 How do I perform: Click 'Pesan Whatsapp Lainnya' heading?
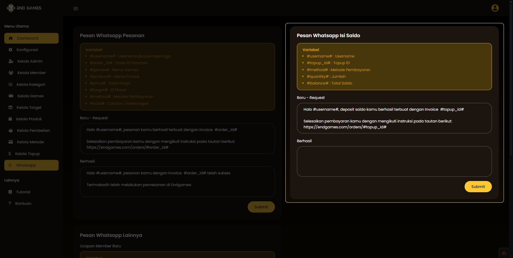[x=111, y=235]
